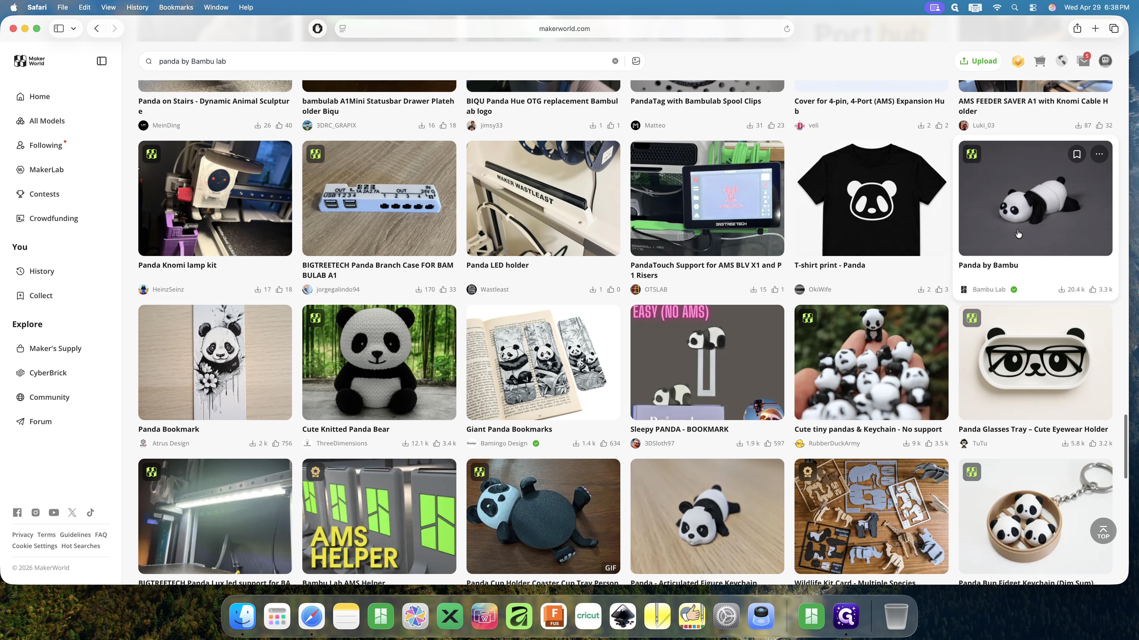Screen dimensions: 1139x640
Task: Open Finder from the Dock
Action: click(242, 616)
